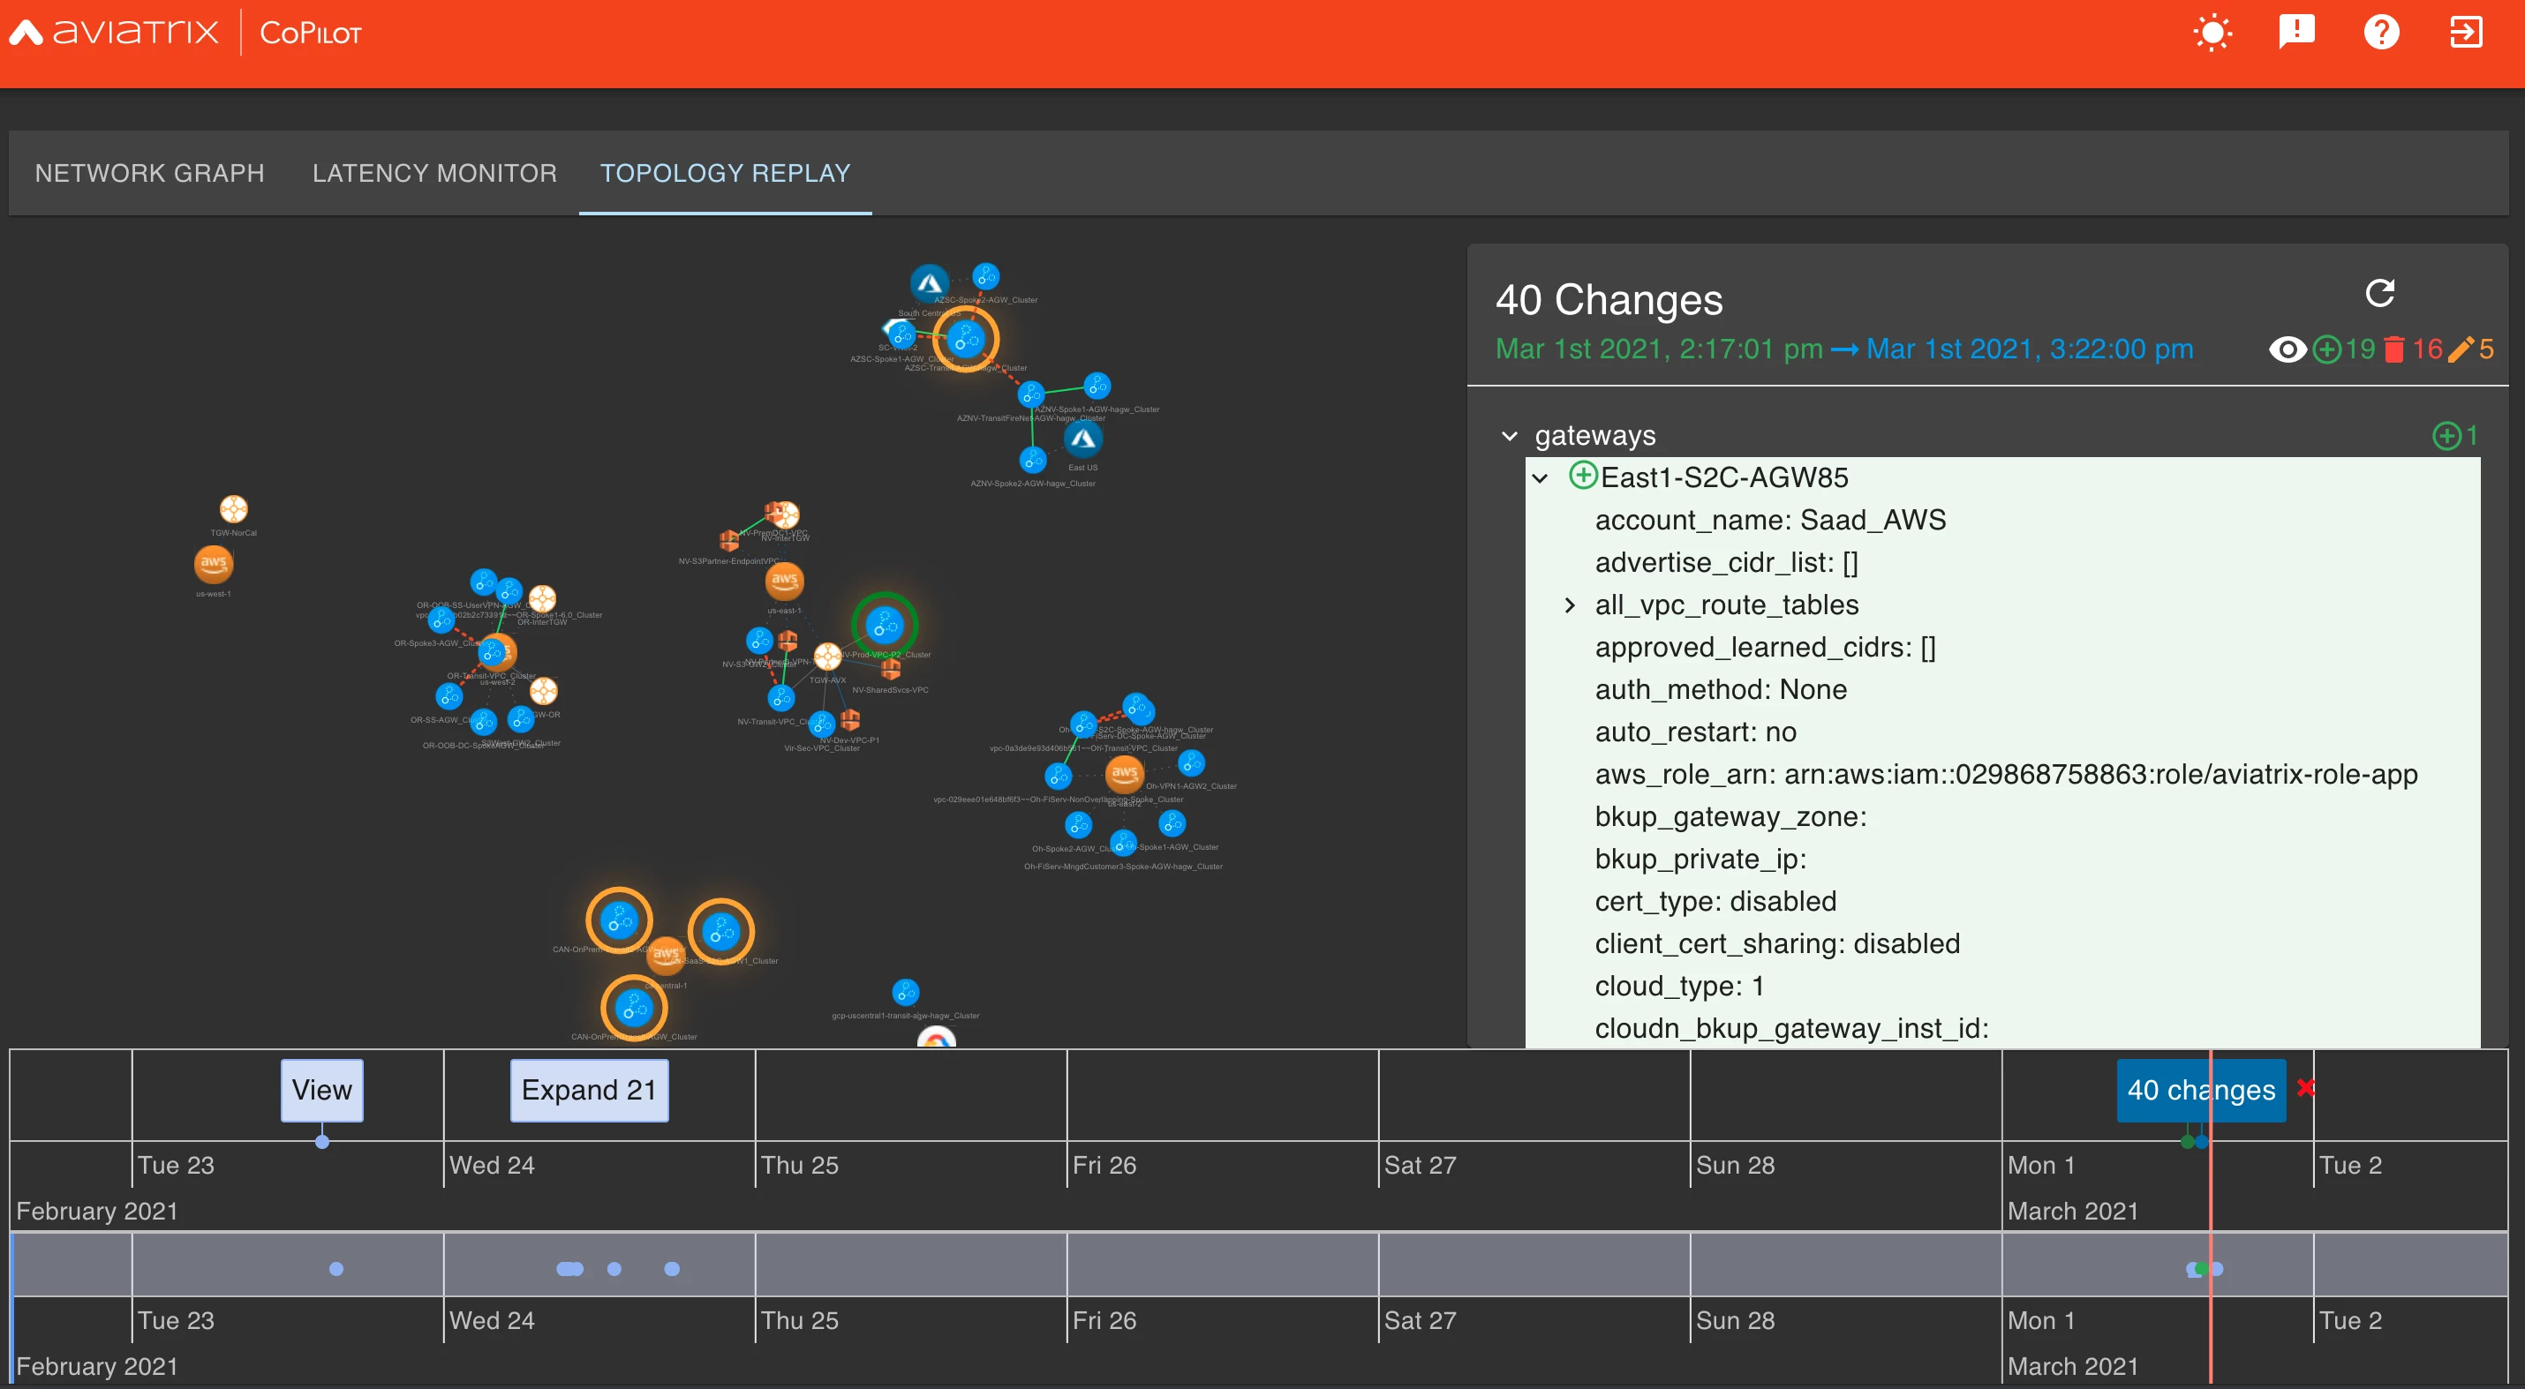This screenshot has height=1389, width=2525.
Task: Switch to the Latency Monitor tab
Action: 434,173
